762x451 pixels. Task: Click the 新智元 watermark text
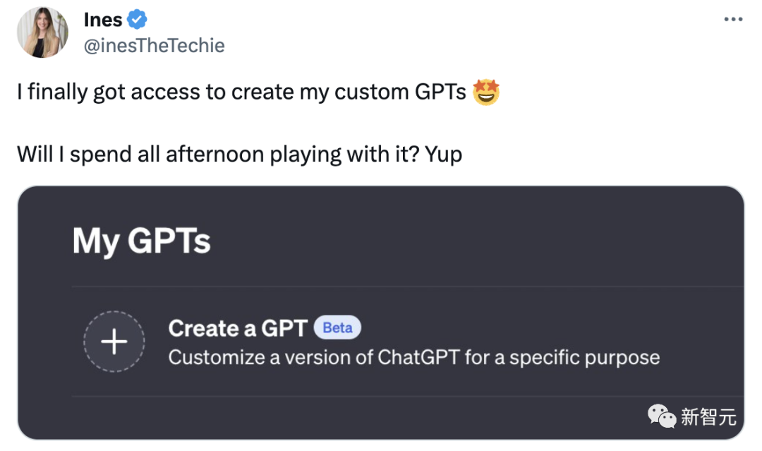[708, 417]
